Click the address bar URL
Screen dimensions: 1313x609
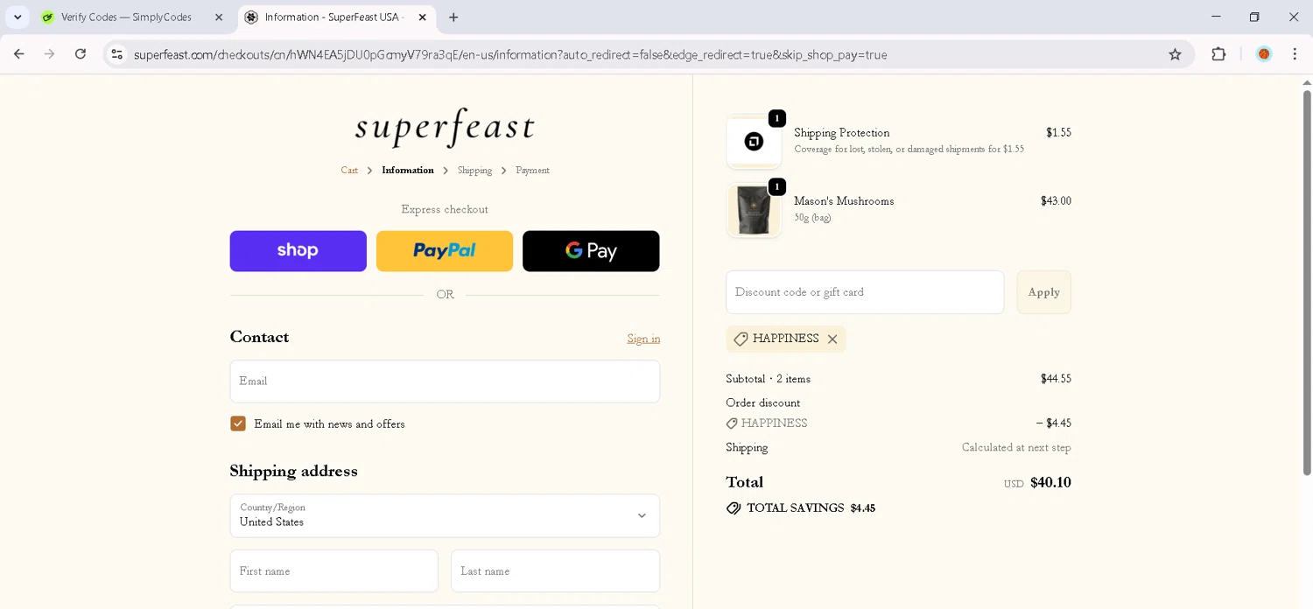pos(510,54)
